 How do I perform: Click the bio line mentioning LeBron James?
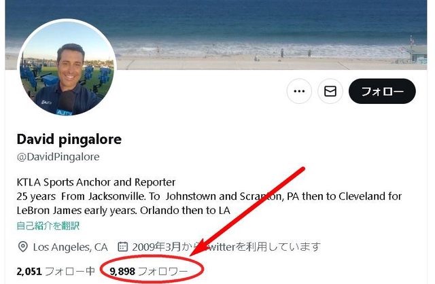(x=124, y=211)
